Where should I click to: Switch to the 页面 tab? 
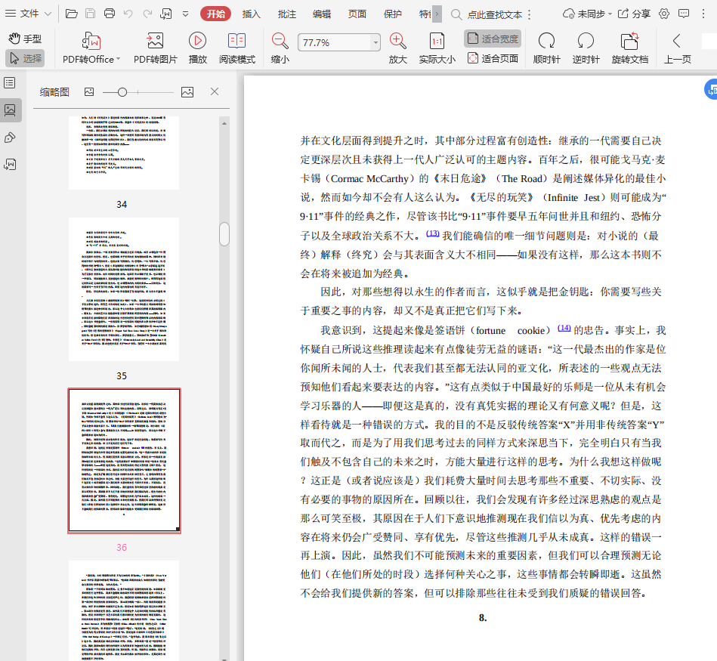tap(357, 14)
